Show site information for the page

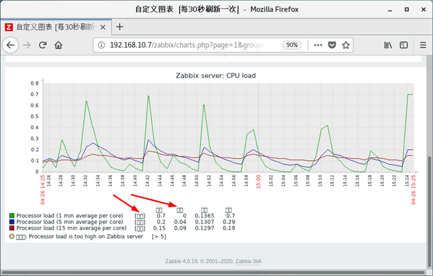coord(102,45)
